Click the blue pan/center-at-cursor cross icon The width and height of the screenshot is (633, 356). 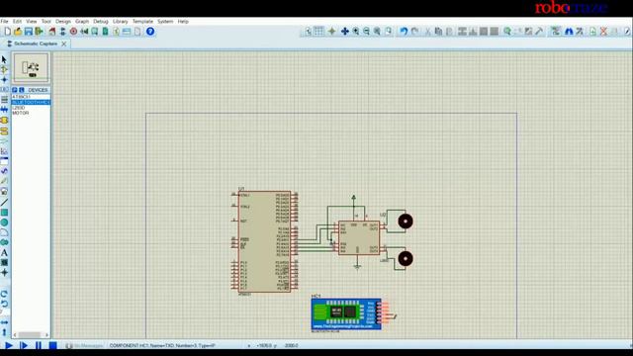345,31
